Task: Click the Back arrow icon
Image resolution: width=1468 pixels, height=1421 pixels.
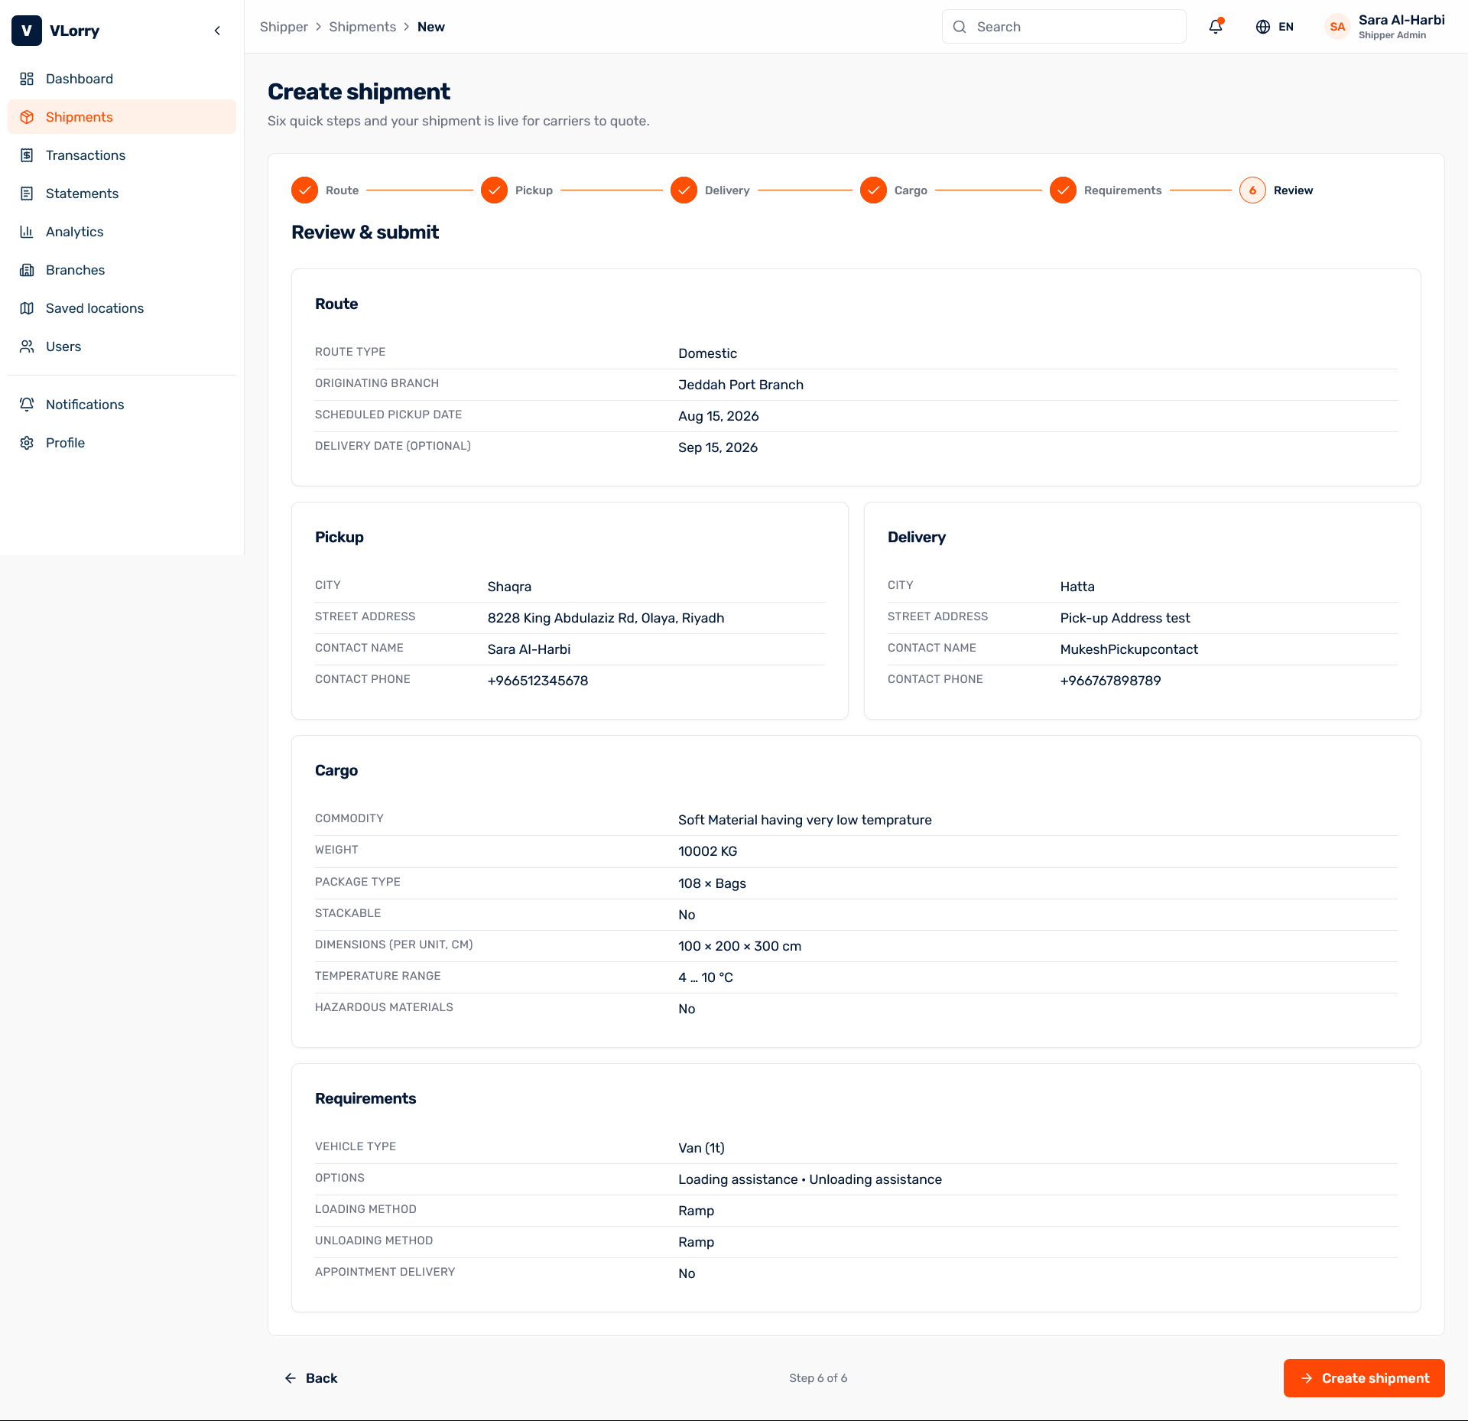Action: click(x=291, y=1378)
